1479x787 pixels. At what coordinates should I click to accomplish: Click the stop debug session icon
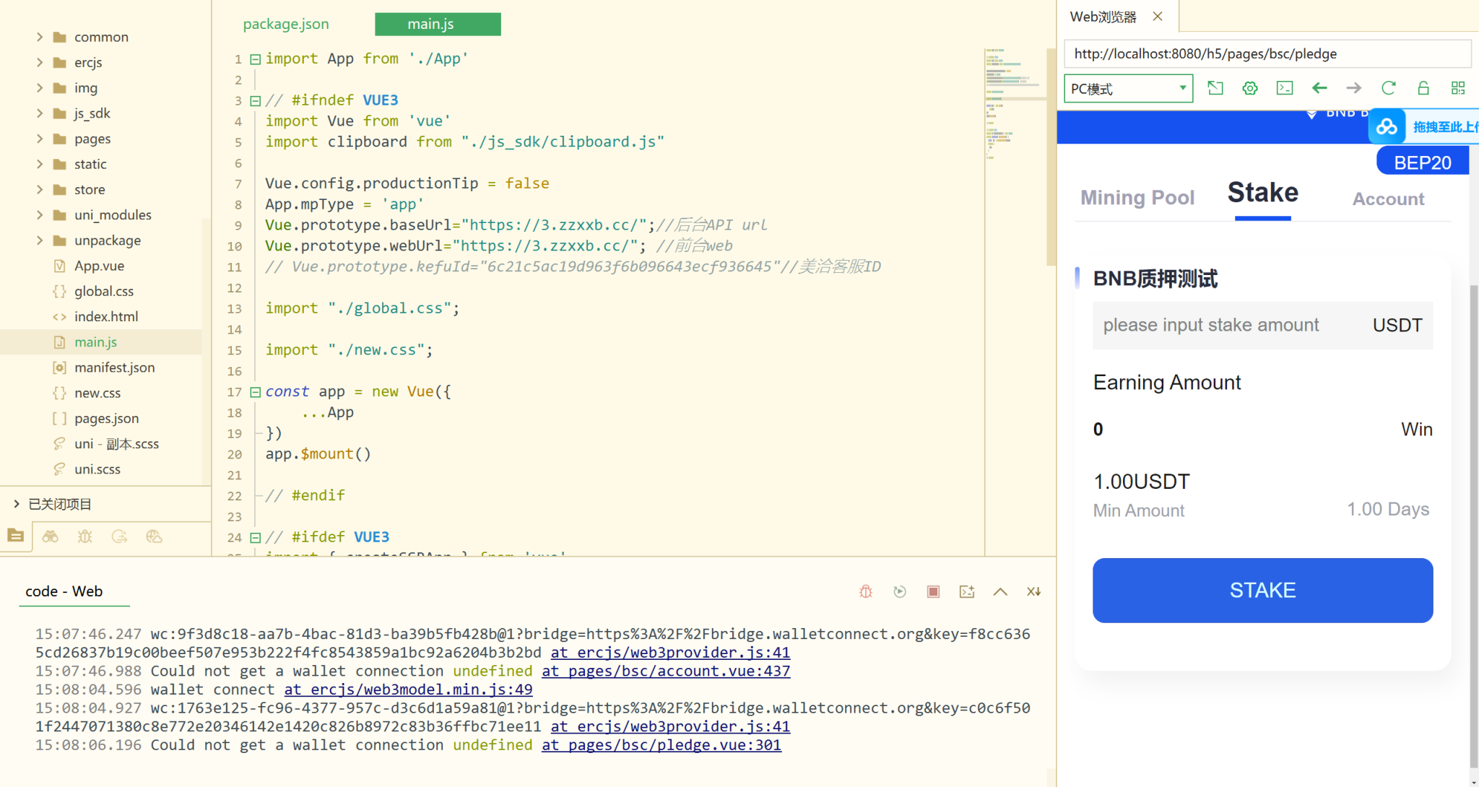(932, 591)
